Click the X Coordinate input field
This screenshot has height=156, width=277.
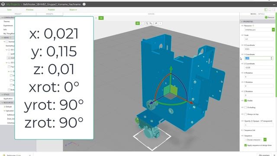pyautogui.click(x=259, y=49)
